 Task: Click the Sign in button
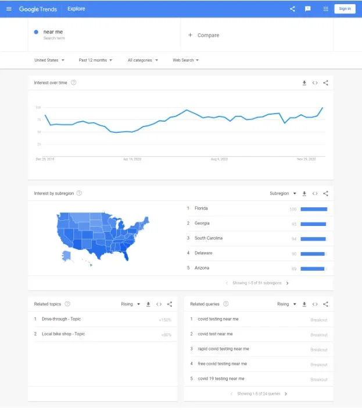[x=345, y=9]
